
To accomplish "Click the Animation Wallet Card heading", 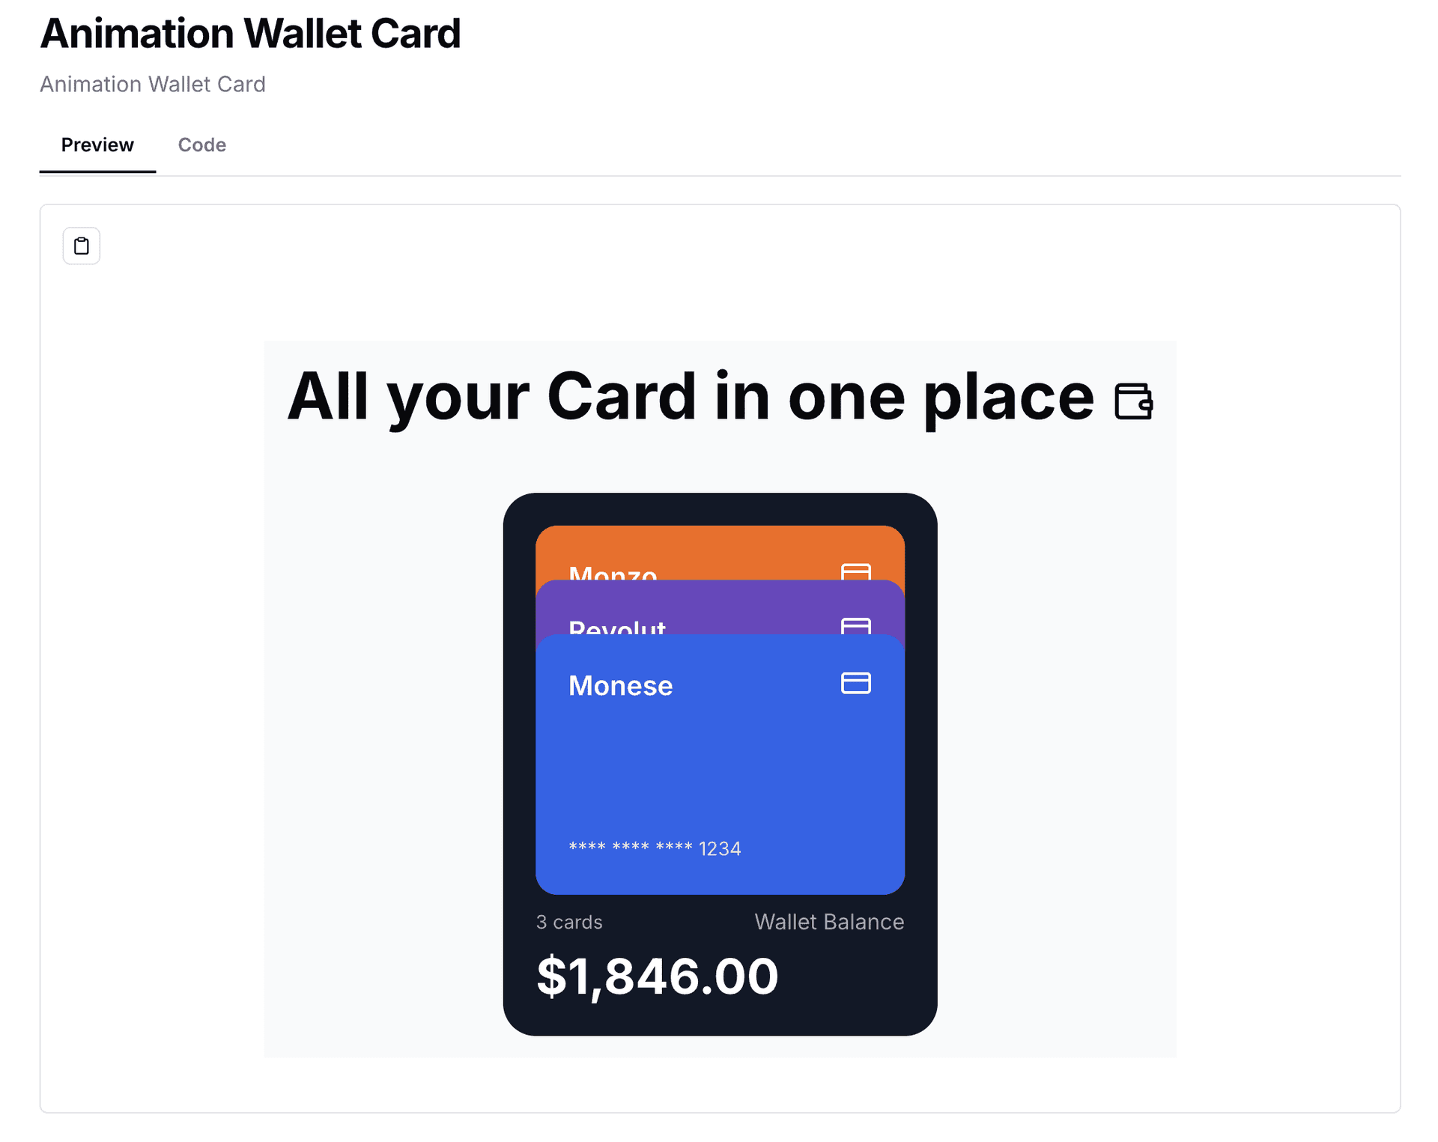I will click(250, 33).
